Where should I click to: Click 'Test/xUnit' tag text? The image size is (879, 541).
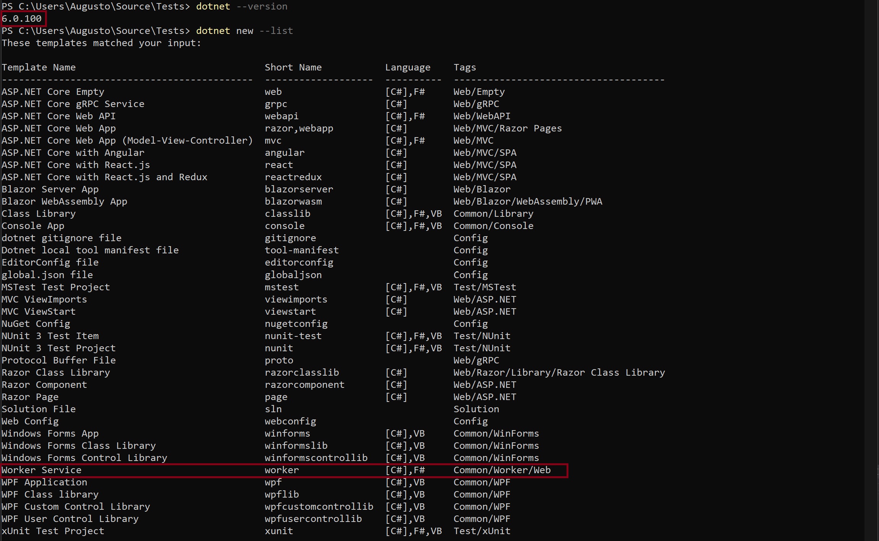(482, 531)
